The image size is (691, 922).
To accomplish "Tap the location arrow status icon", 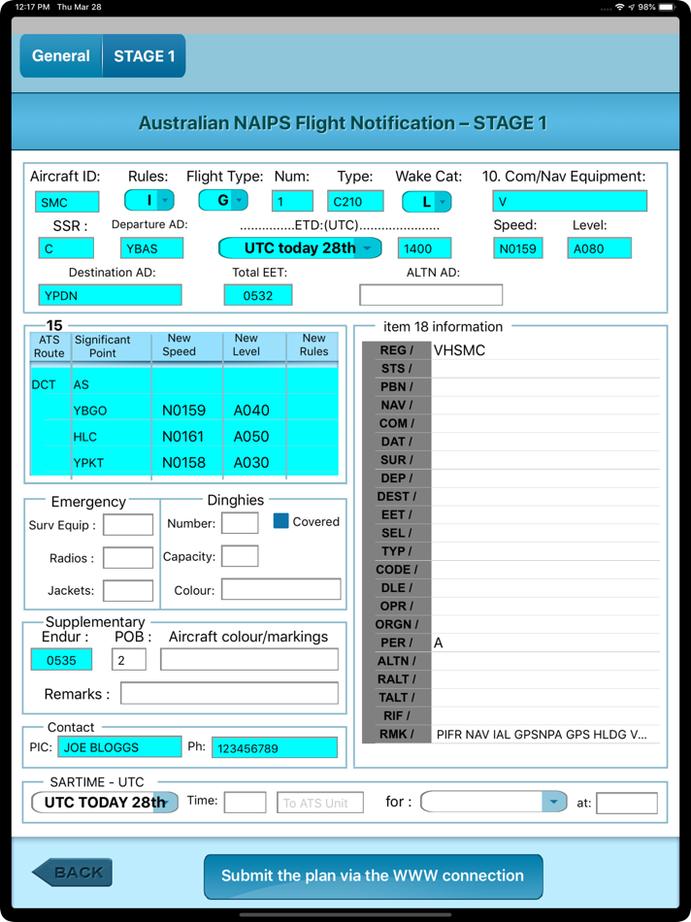I will click(x=632, y=7).
